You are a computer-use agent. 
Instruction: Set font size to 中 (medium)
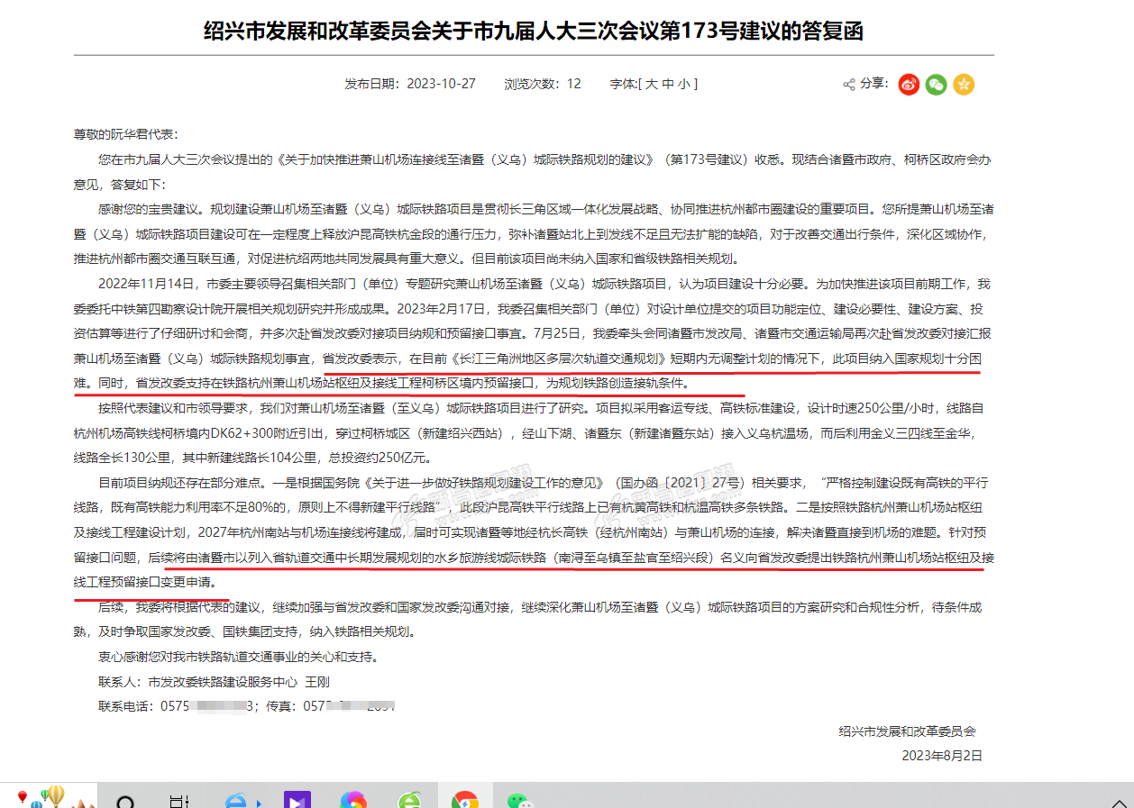[x=667, y=84]
